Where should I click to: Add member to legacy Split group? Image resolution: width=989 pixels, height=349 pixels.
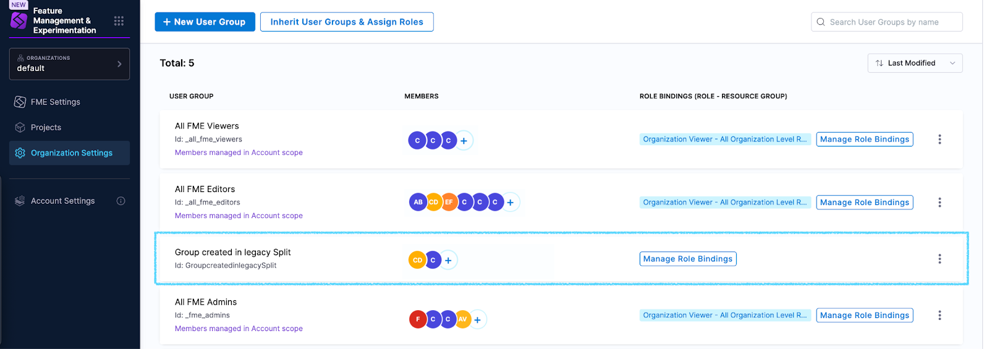[x=448, y=261]
